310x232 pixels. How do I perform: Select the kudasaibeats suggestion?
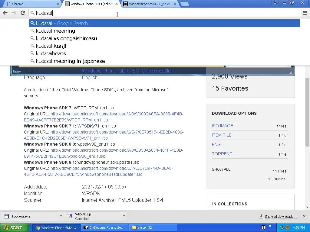pos(164,53)
